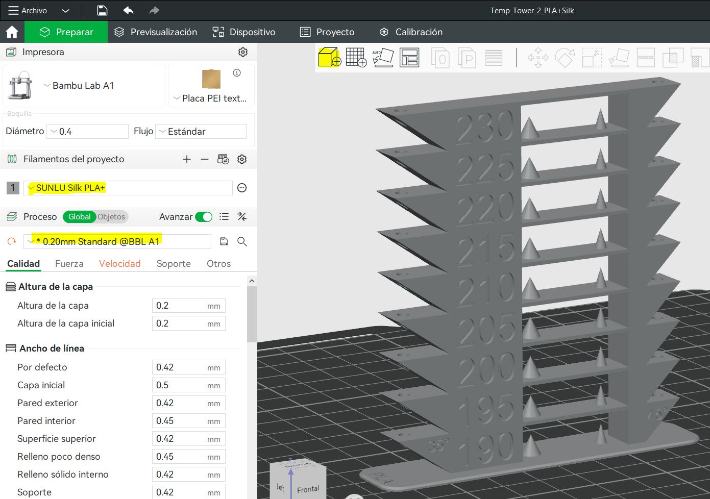The image size is (710, 499).
Task: Click the Arrange all objects icon
Action: point(409,57)
